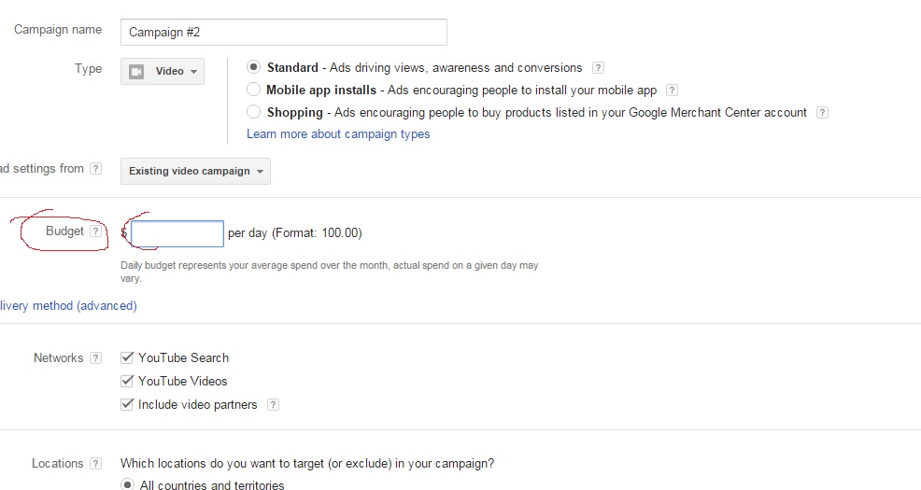Click help icon for load settings from

pyautogui.click(x=95, y=169)
